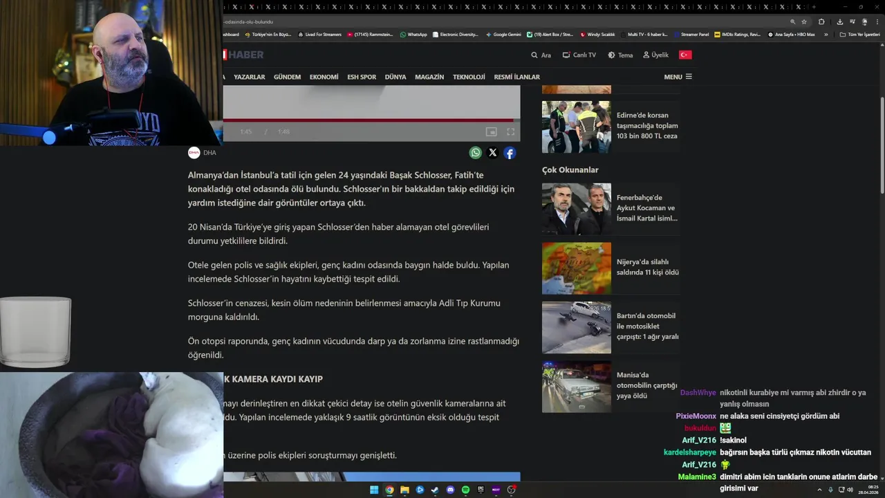Click the browser zoom magnifier icon
885x498 pixels.
point(793,21)
